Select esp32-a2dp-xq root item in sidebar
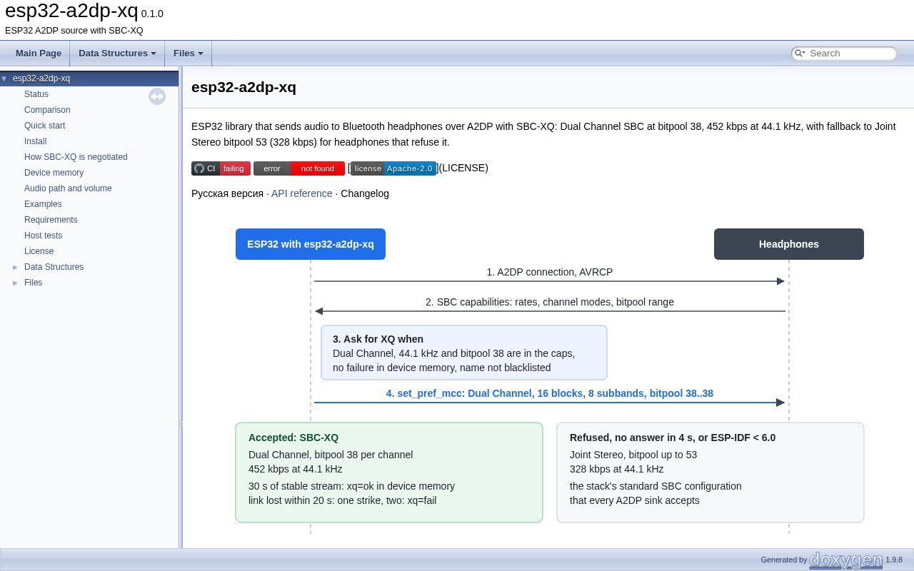Image resolution: width=914 pixels, height=571 pixels. coord(41,79)
